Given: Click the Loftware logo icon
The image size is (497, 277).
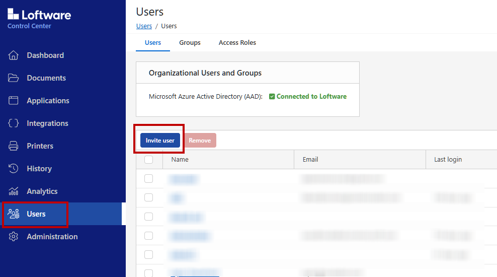Looking at the screenshot, I should (13, 14).
